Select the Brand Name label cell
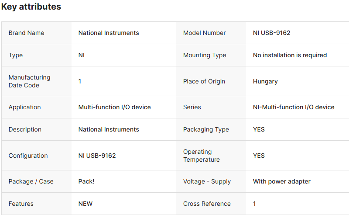 tap(26, 33)
